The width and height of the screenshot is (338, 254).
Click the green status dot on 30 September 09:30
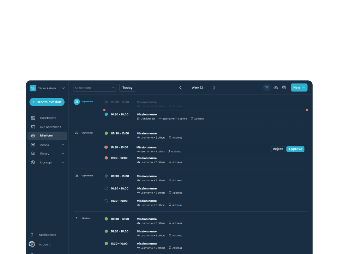[x=106, y=133]
